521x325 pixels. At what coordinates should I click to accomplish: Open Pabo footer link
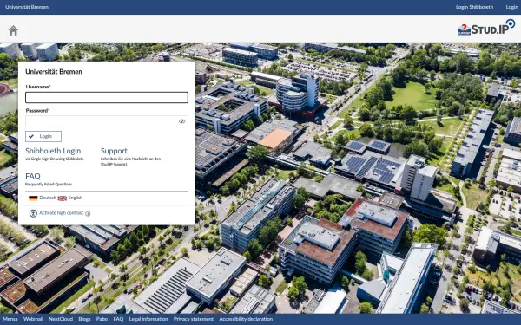click(102, 319)
